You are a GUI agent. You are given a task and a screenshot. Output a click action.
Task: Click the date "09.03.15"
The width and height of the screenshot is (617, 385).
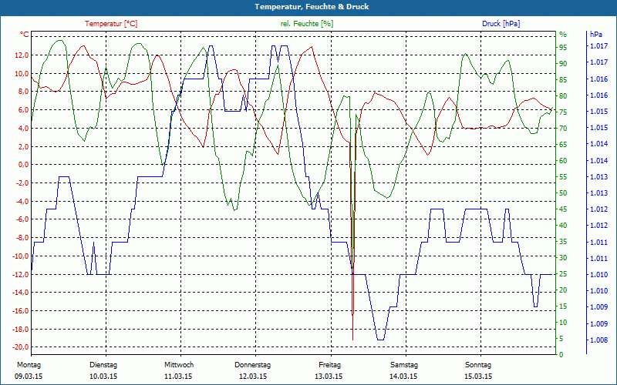point(29,377)
